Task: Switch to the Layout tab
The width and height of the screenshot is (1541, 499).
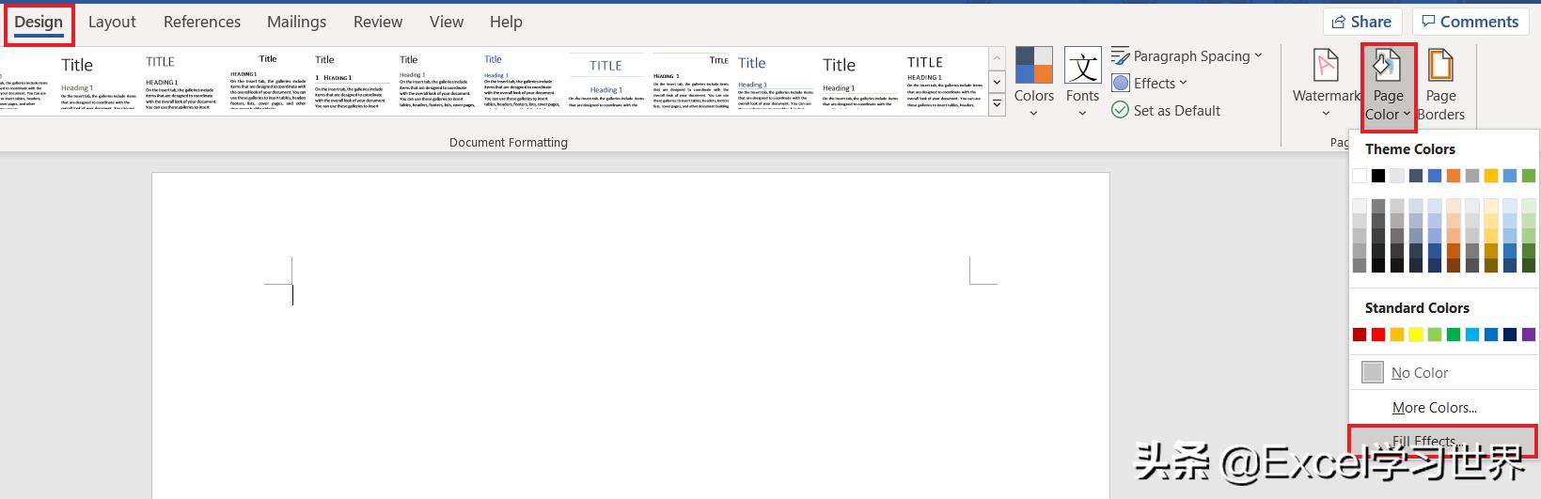Action: point(112,22)
